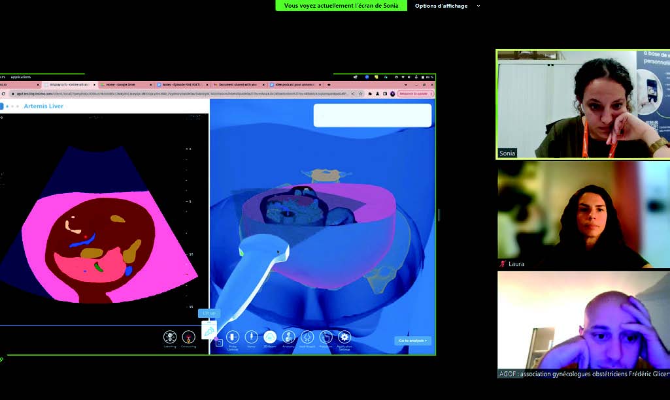Screen dimensions: 670x400
Task: Click the Go to analysis button
Action: click(412, 341)
